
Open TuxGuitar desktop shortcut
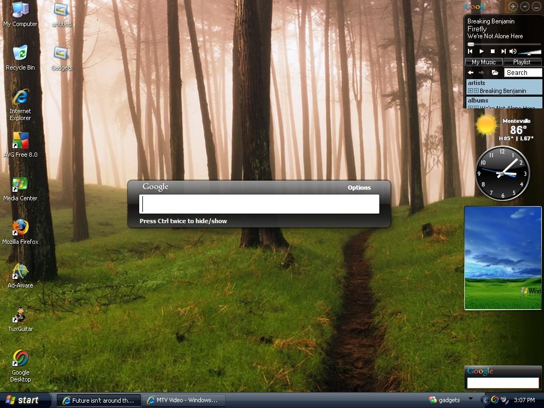(20, 315)
